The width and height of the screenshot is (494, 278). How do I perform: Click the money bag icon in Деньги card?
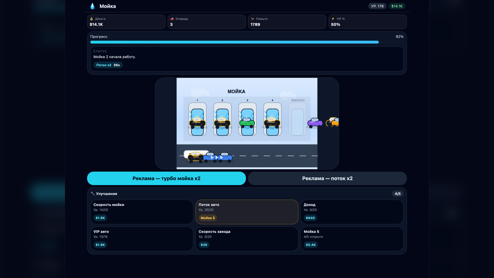click(x=92, y=19)
